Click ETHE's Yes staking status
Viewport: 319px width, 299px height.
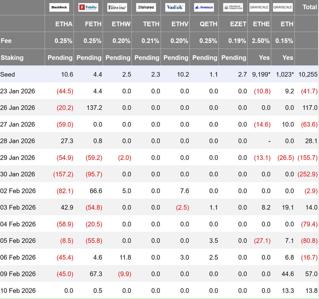click(x=264, y=58)
